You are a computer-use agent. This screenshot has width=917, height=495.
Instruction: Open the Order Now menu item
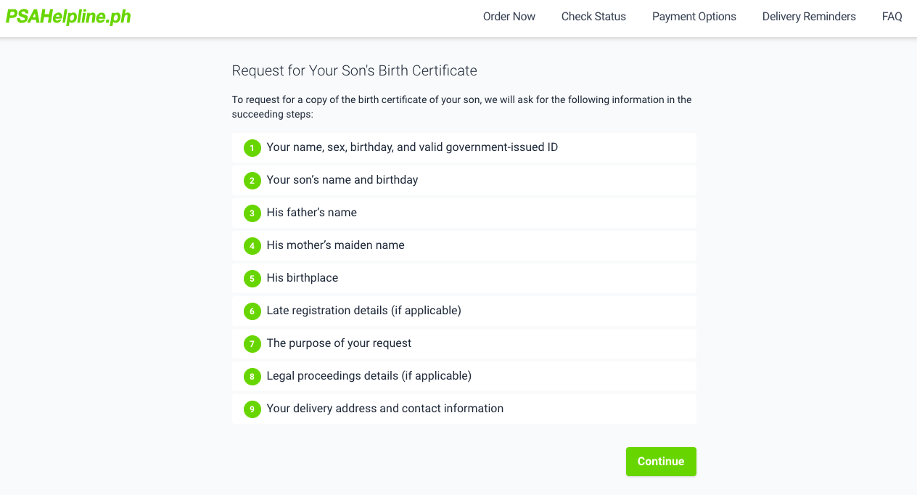click(x=509, y=17)
